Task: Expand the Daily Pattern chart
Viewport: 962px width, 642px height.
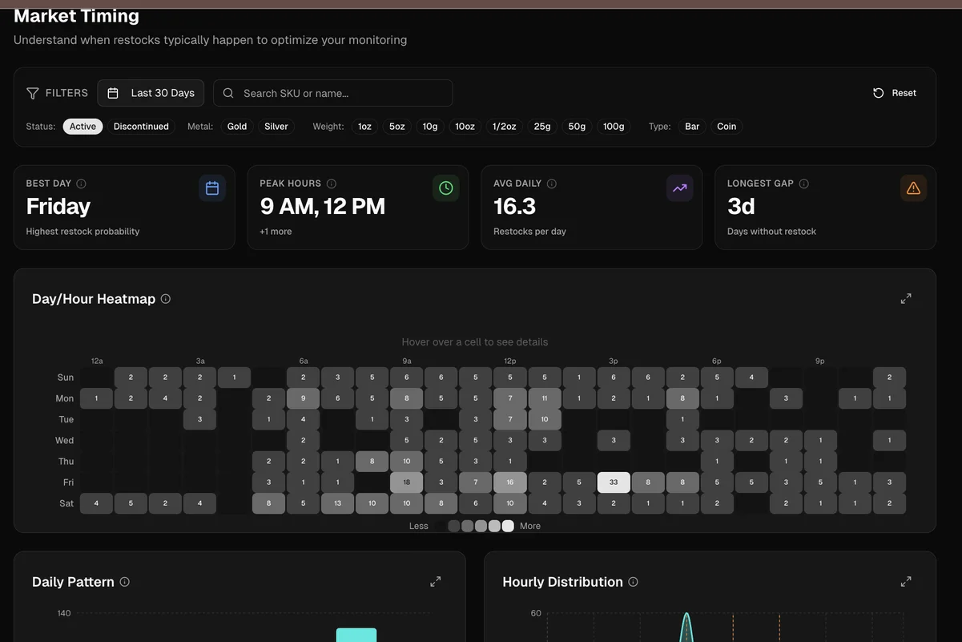Action: (x=435, y=582)
